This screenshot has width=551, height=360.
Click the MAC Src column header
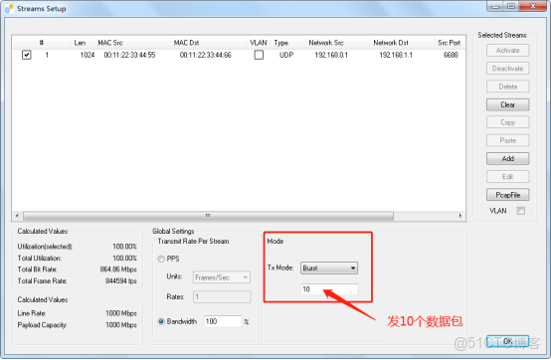coord(131,43)
